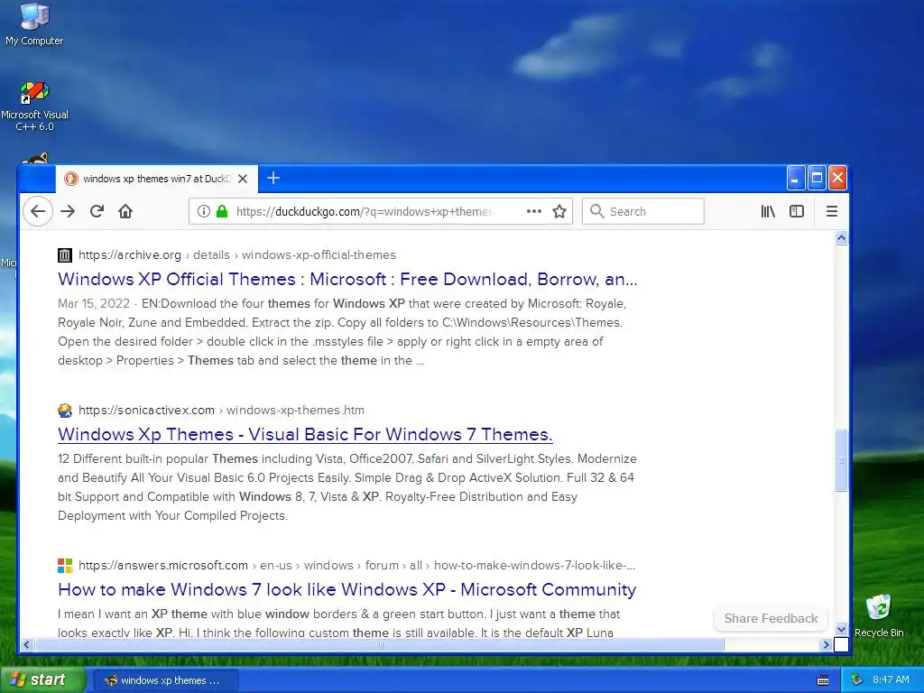The image size is (924, 693).
Task: Show site information via the info icon
Action: [x=203, y=211]
